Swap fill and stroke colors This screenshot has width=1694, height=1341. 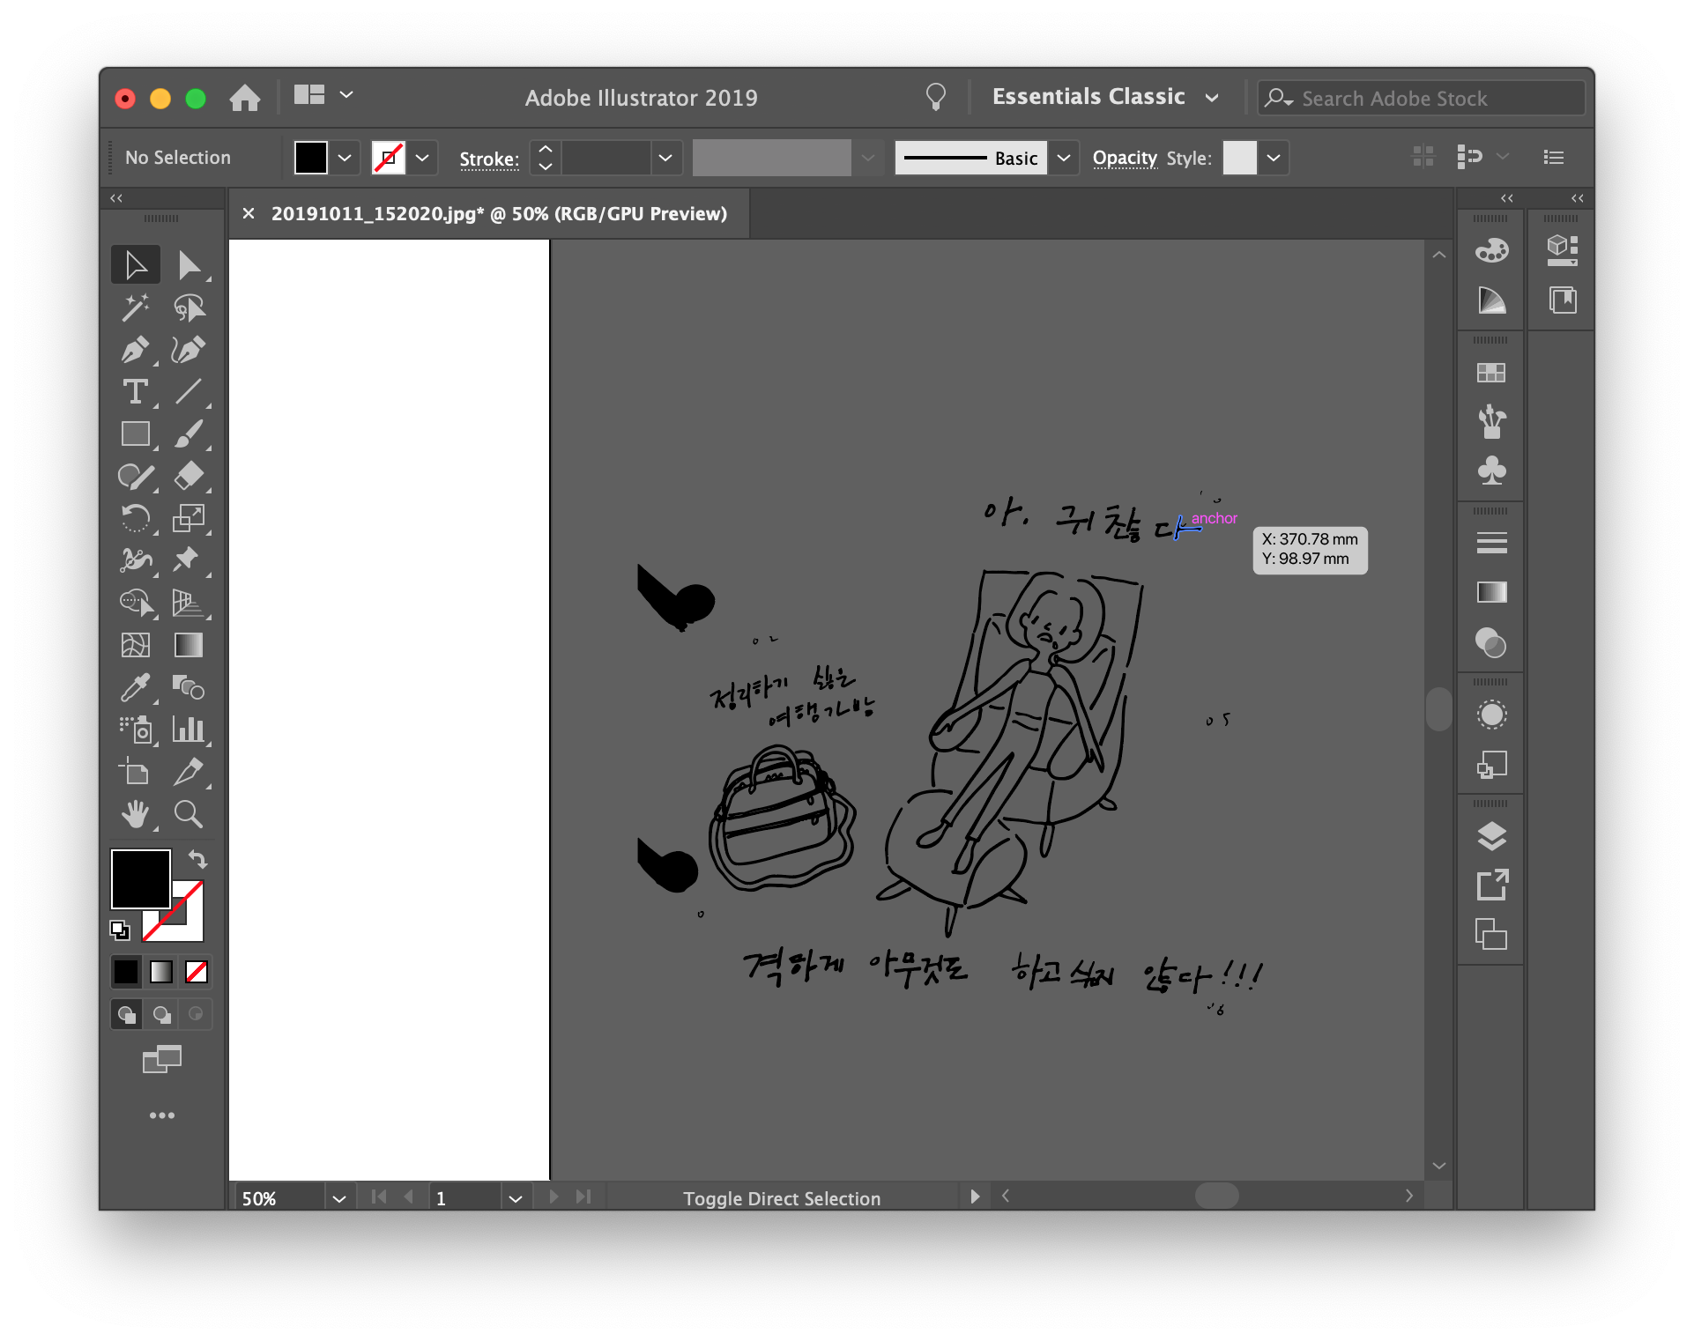tap(197, 859)
